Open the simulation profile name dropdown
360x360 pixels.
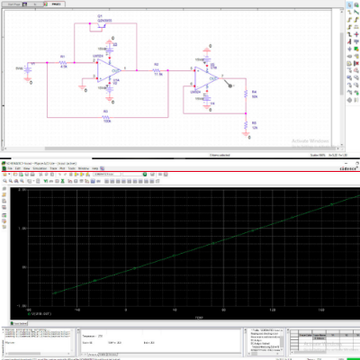tap(107, 175)
